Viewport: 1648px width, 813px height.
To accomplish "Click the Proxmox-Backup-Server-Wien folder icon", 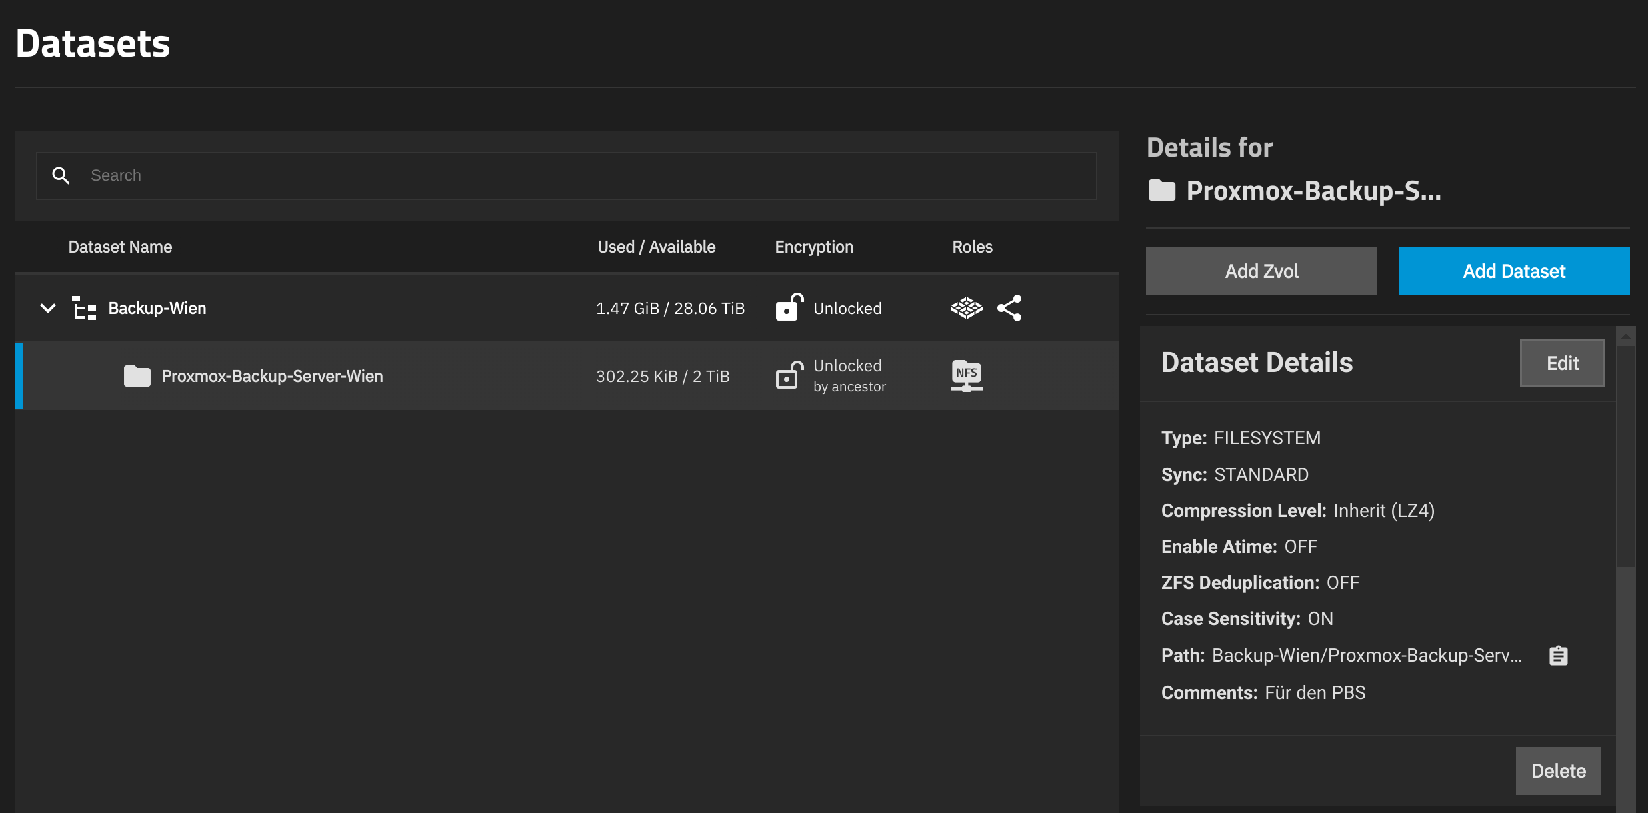I will pos(137,376).
